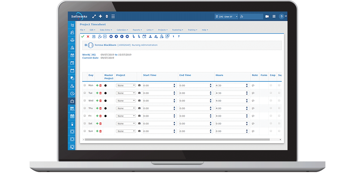The height and width of the screenshot is (180, 355).
Task: Click Mon Start Time input field
Action: (x=159, y=85)
